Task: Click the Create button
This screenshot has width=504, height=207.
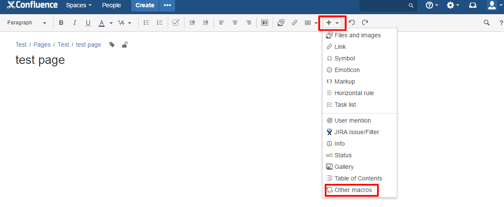Action: (x=145, y=6)
